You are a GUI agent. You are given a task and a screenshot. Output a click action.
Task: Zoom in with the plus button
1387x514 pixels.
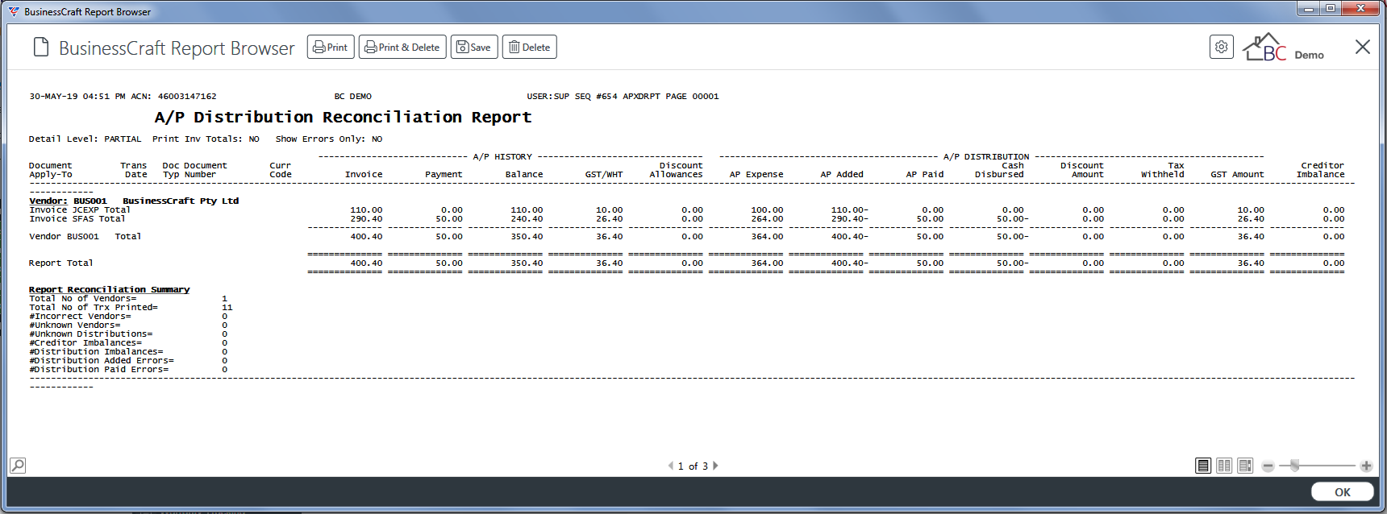point(1366,466)
